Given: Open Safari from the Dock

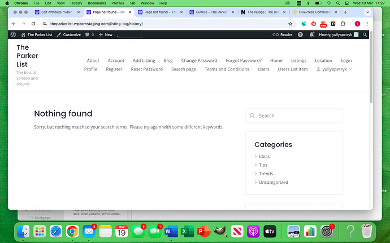Looking at the screenshot, I should pyautogui.click(x=56, y=231).
